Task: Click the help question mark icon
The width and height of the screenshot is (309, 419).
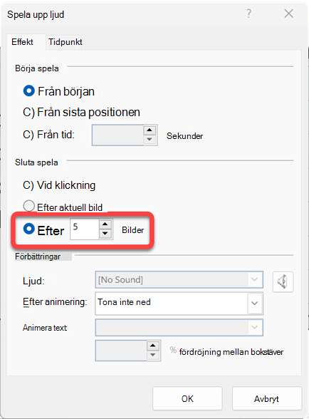Action: [x=249, y=14]
